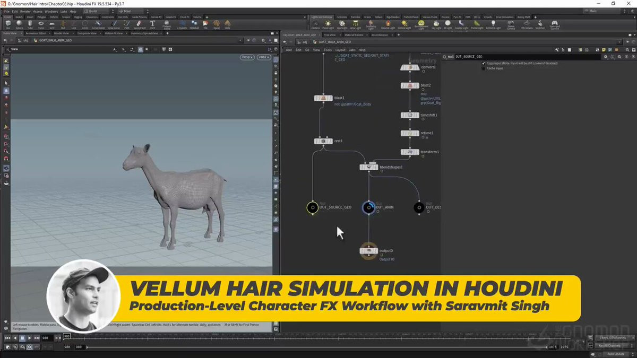Switch to the Render View tab
Screen dimensions: 637x358
tap(63, 33)
